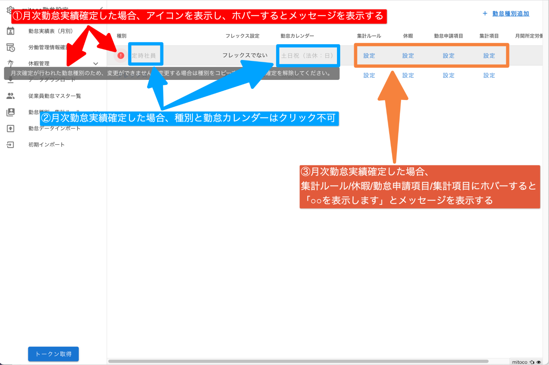
Task: Click 設定 under 集計ルール in first row
Action: [369, 56]
